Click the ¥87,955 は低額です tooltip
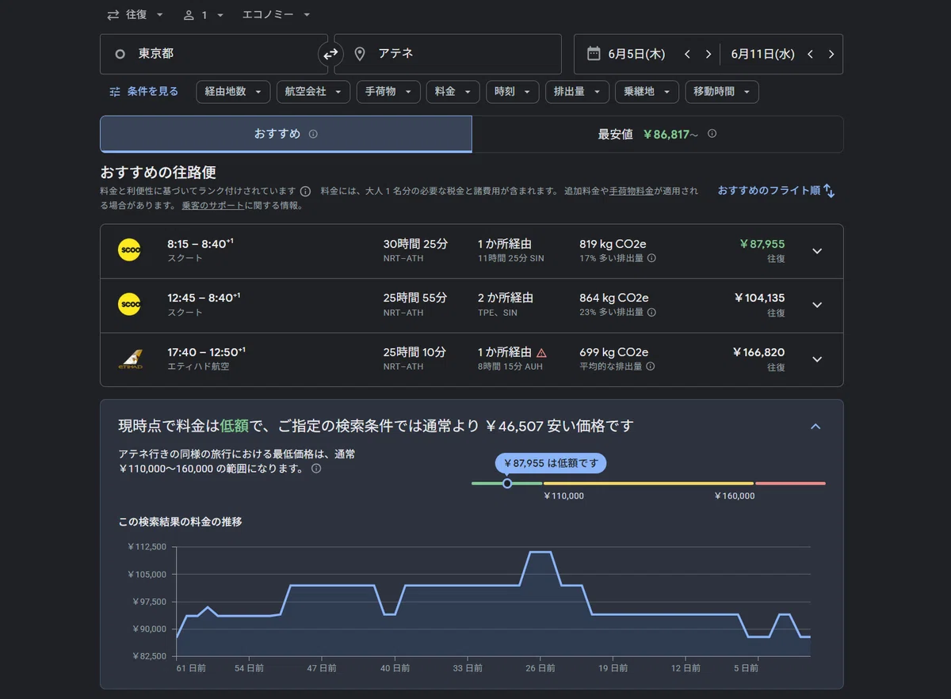 tap(551, 463)
